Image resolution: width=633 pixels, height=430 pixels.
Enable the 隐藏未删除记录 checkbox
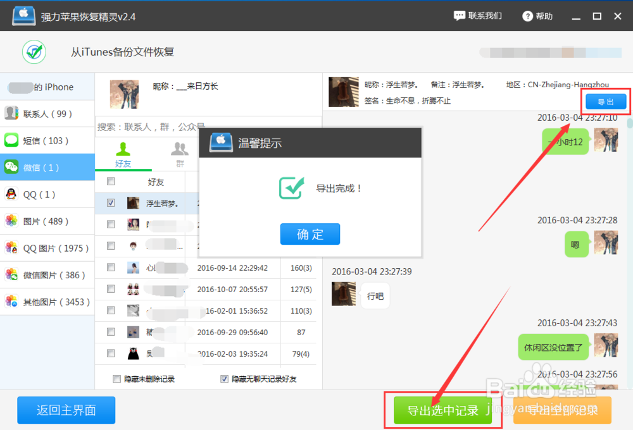pyautogui.click(x=116, y=378)
